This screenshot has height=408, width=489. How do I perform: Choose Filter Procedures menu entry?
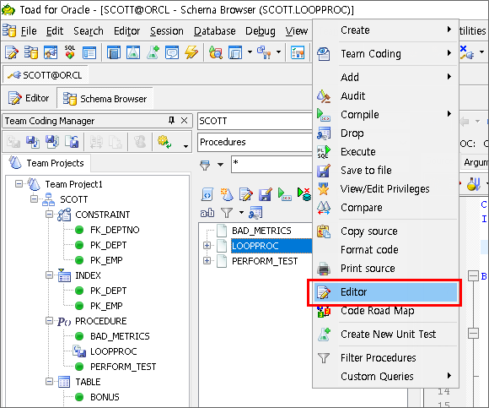pyautogui.click(x=385, y=357)
